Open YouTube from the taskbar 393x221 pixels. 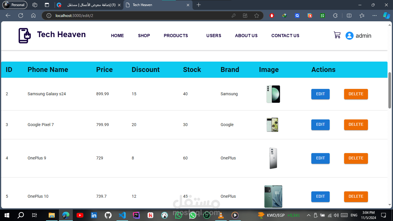click(x=80, y=215)
